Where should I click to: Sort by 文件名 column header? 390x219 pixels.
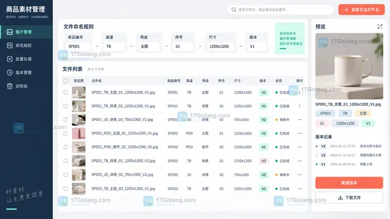(x=96, y=81)
